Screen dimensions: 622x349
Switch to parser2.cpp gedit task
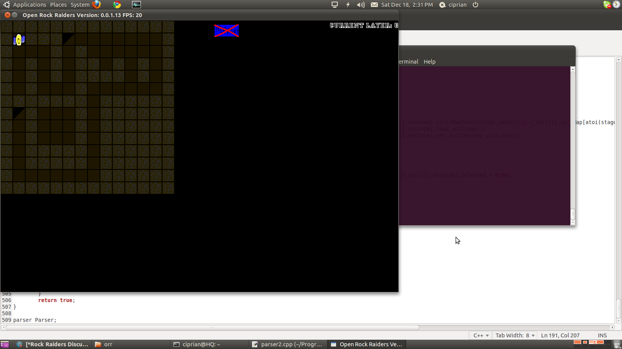[287, 344]
